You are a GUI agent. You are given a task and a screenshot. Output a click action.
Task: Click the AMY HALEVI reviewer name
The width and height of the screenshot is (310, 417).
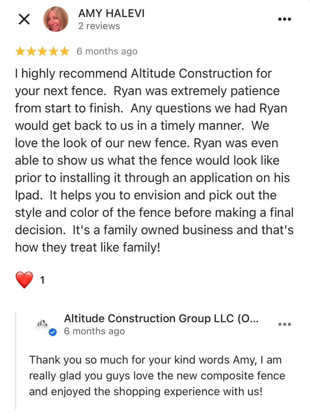(x=111, y=13)
